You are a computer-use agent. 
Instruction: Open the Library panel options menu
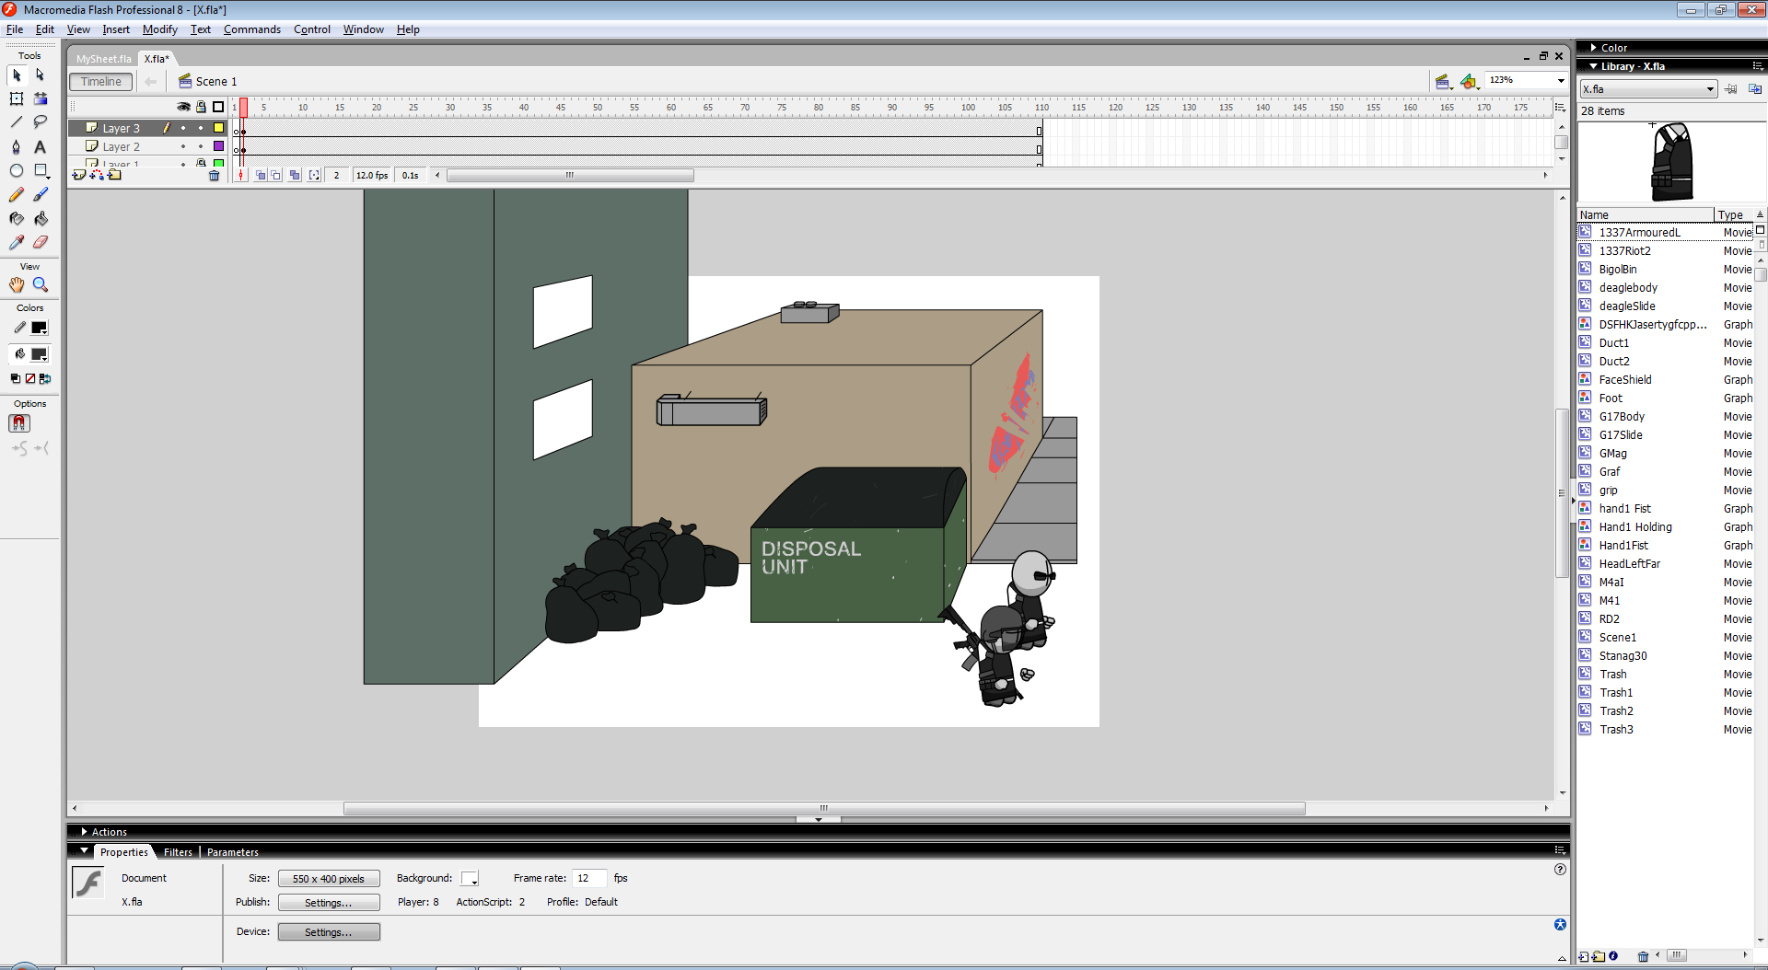(x=1757, y=66)
